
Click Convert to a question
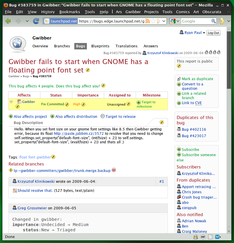coord(192,86)
